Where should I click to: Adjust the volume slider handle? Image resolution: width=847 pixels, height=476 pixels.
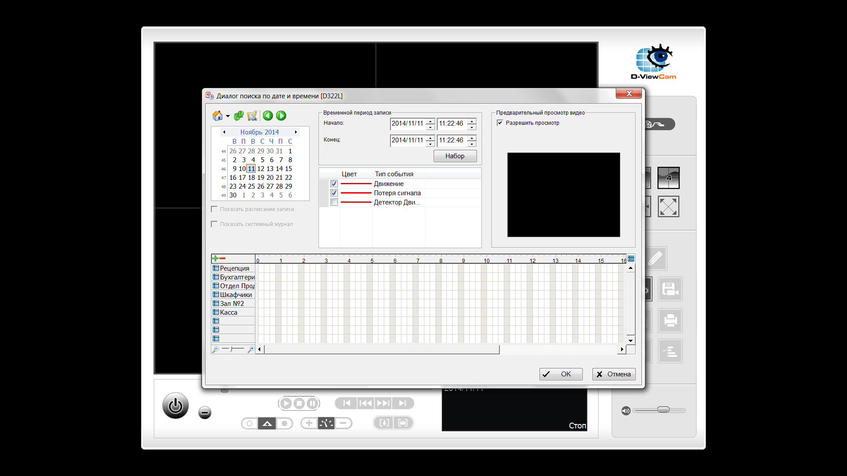click(x=663, y=410)
